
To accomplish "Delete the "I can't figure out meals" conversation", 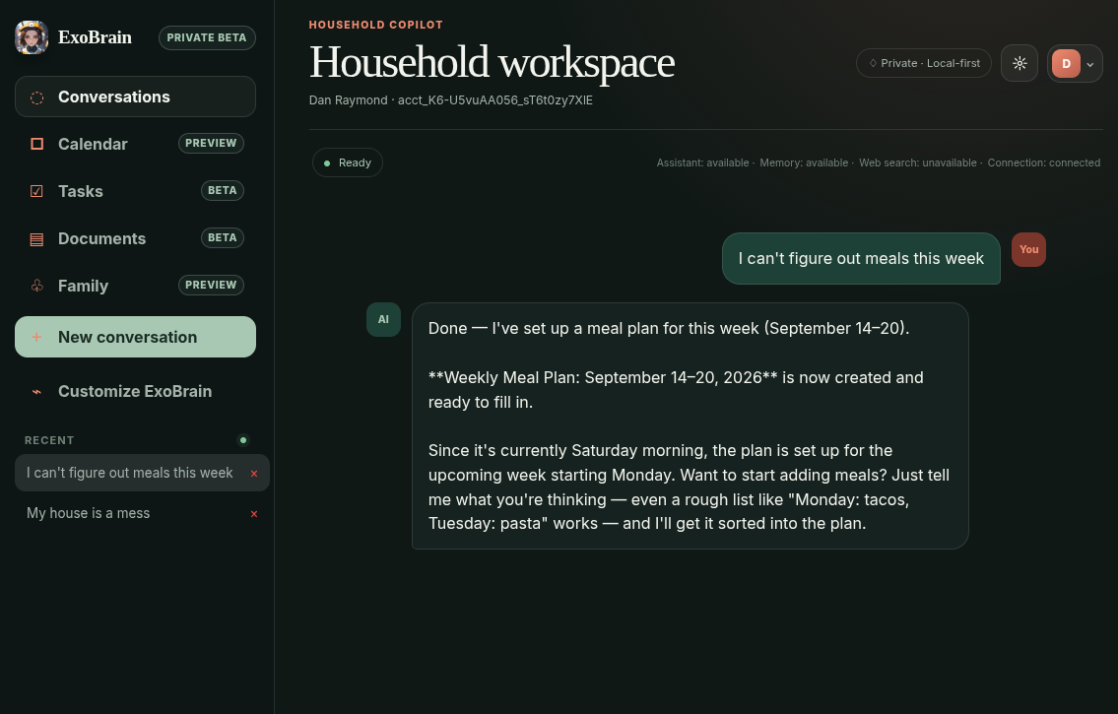I will tap(254, 473).
